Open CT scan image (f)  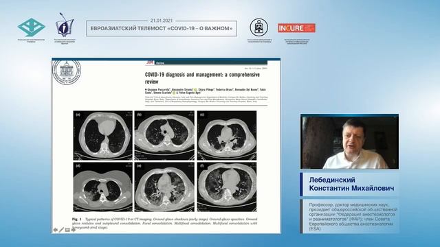[x=227, y=187]
